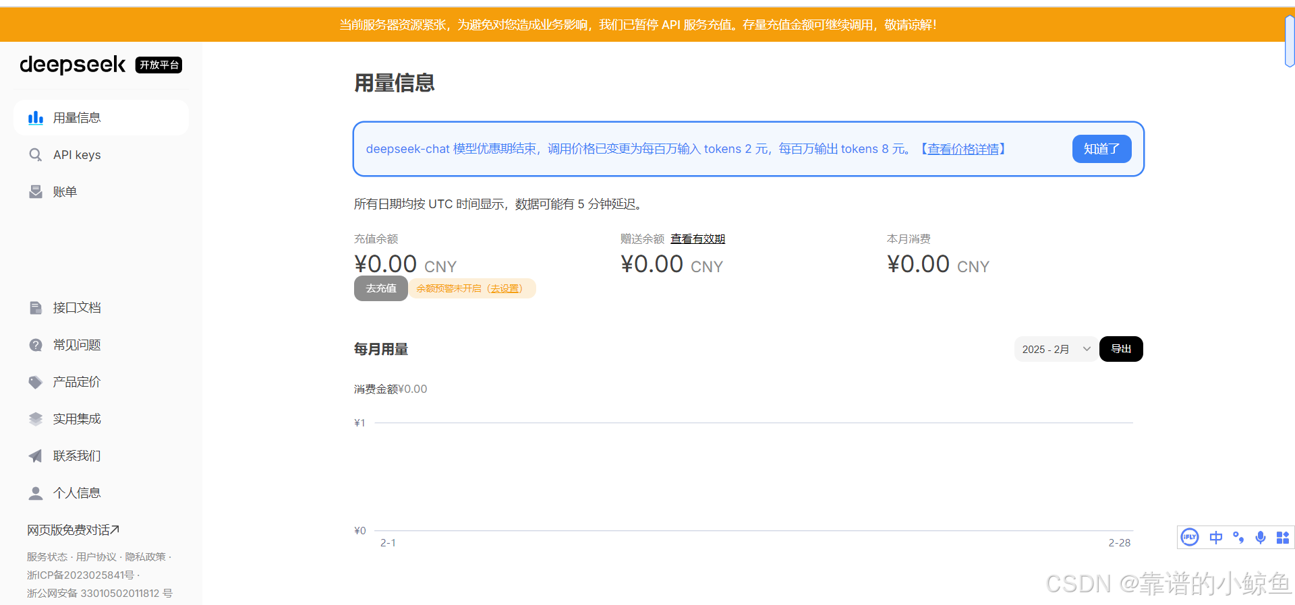Image resolution: width=1295 pixels, height=605 pixels.
Task: Go to 个人信息 in the sidebar
Action: [101, 493]
